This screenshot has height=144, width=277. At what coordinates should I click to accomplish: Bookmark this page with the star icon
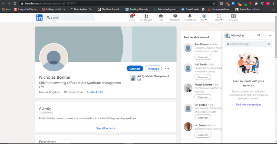click(214, 4)
